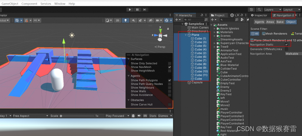The image size is (302, 136).
Task: Focus the Project search field
Action: 228,20
